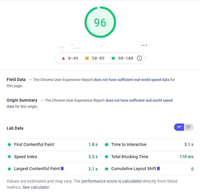Switch Lab Data to expanded view
The height and width of the screenshot is (196, 200).
[x=189, y=127]
